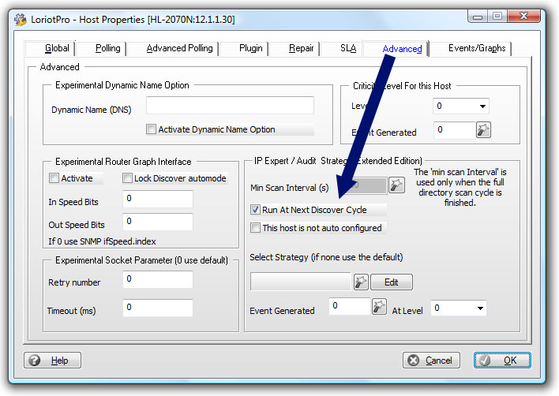
Task: Close the Host Properties window
Action: point(523,16)
